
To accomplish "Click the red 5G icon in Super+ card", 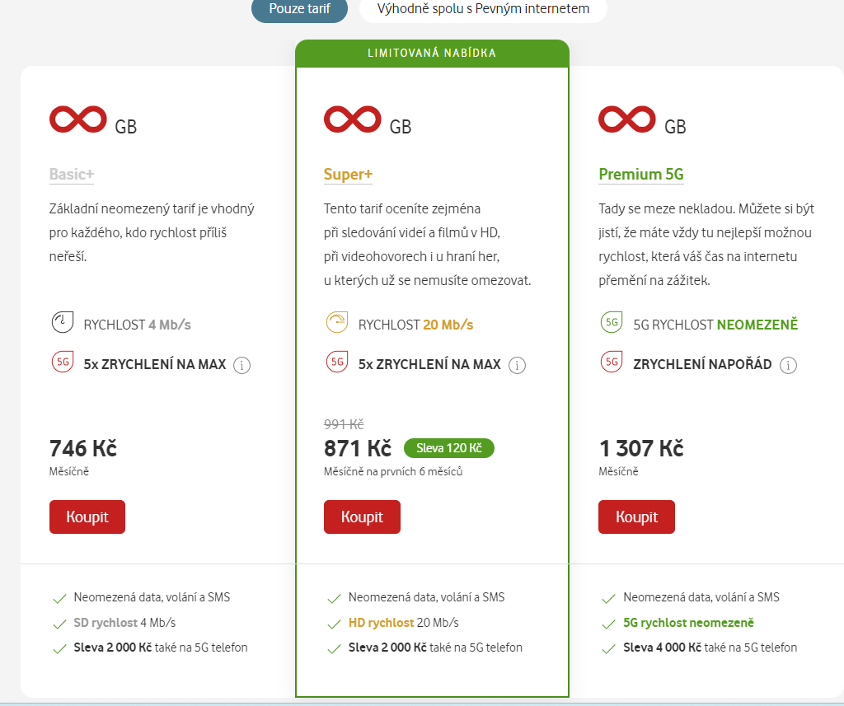I will click(336, 362).
